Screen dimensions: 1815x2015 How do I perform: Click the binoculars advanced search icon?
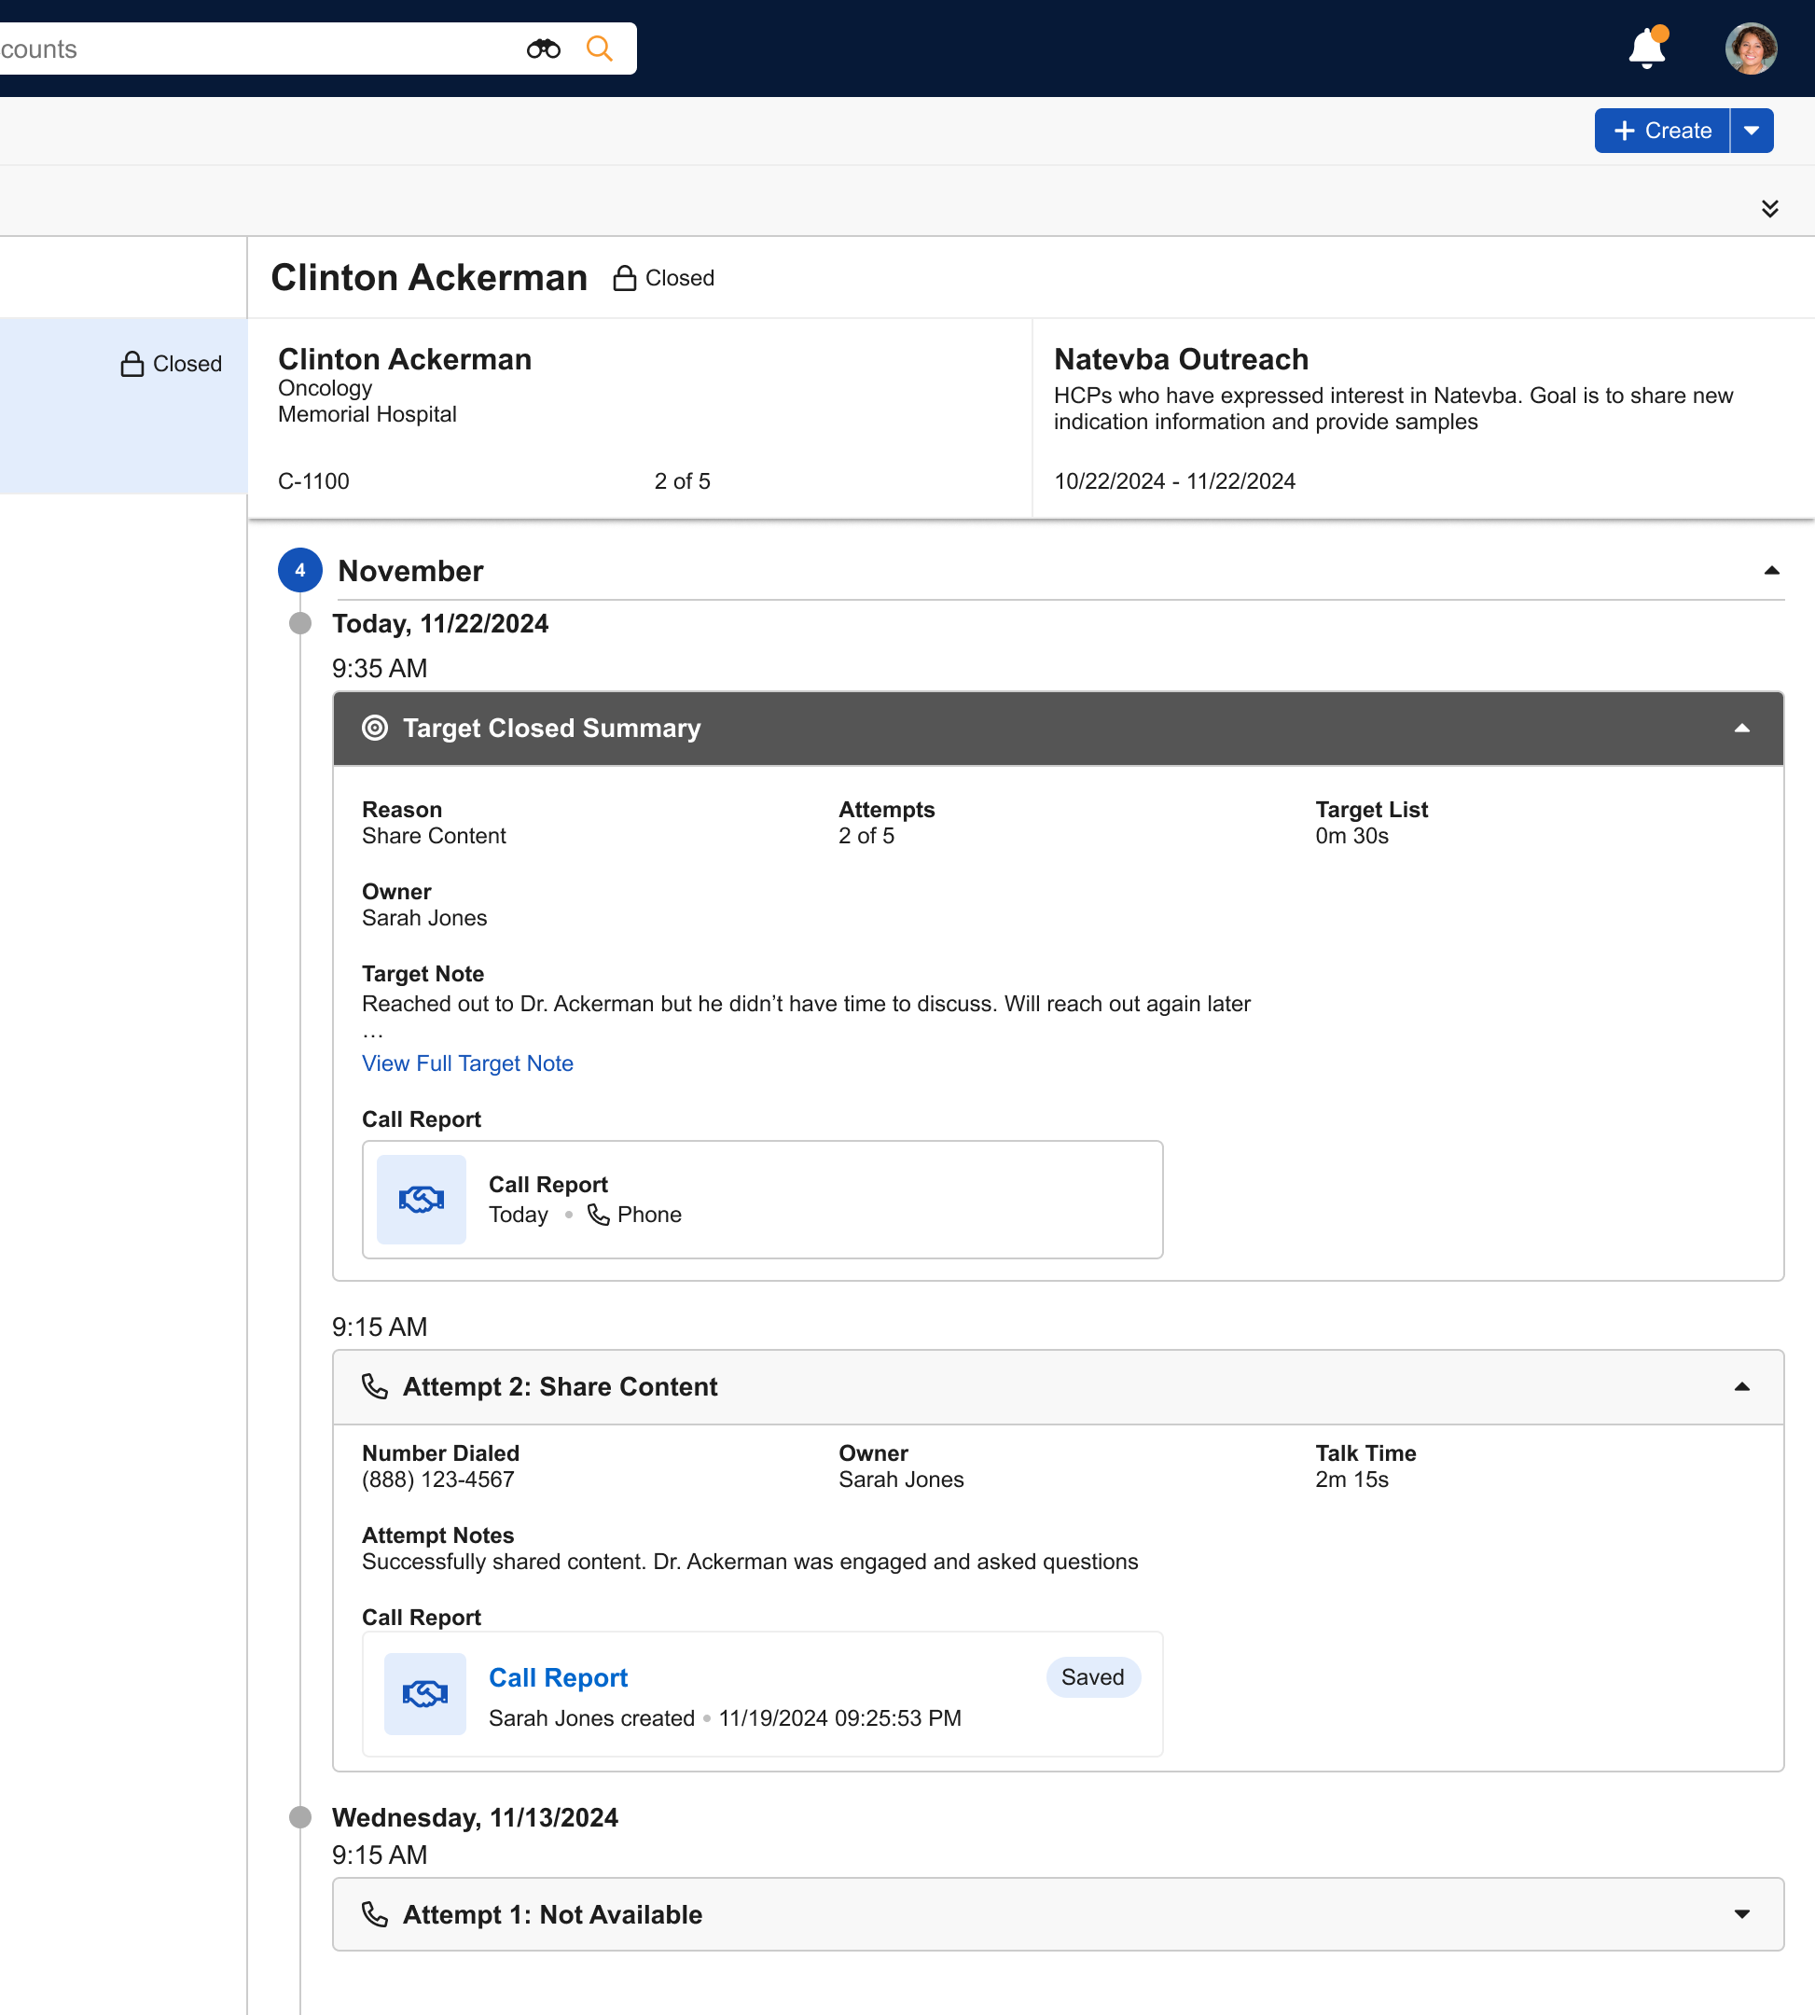(x=543, y=49)
